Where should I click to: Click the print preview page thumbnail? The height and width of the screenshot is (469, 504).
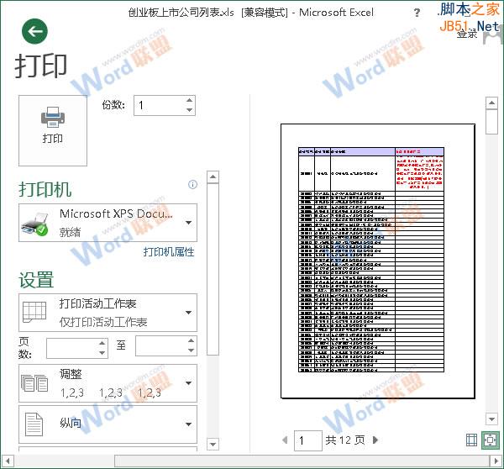tap(378, 261)
